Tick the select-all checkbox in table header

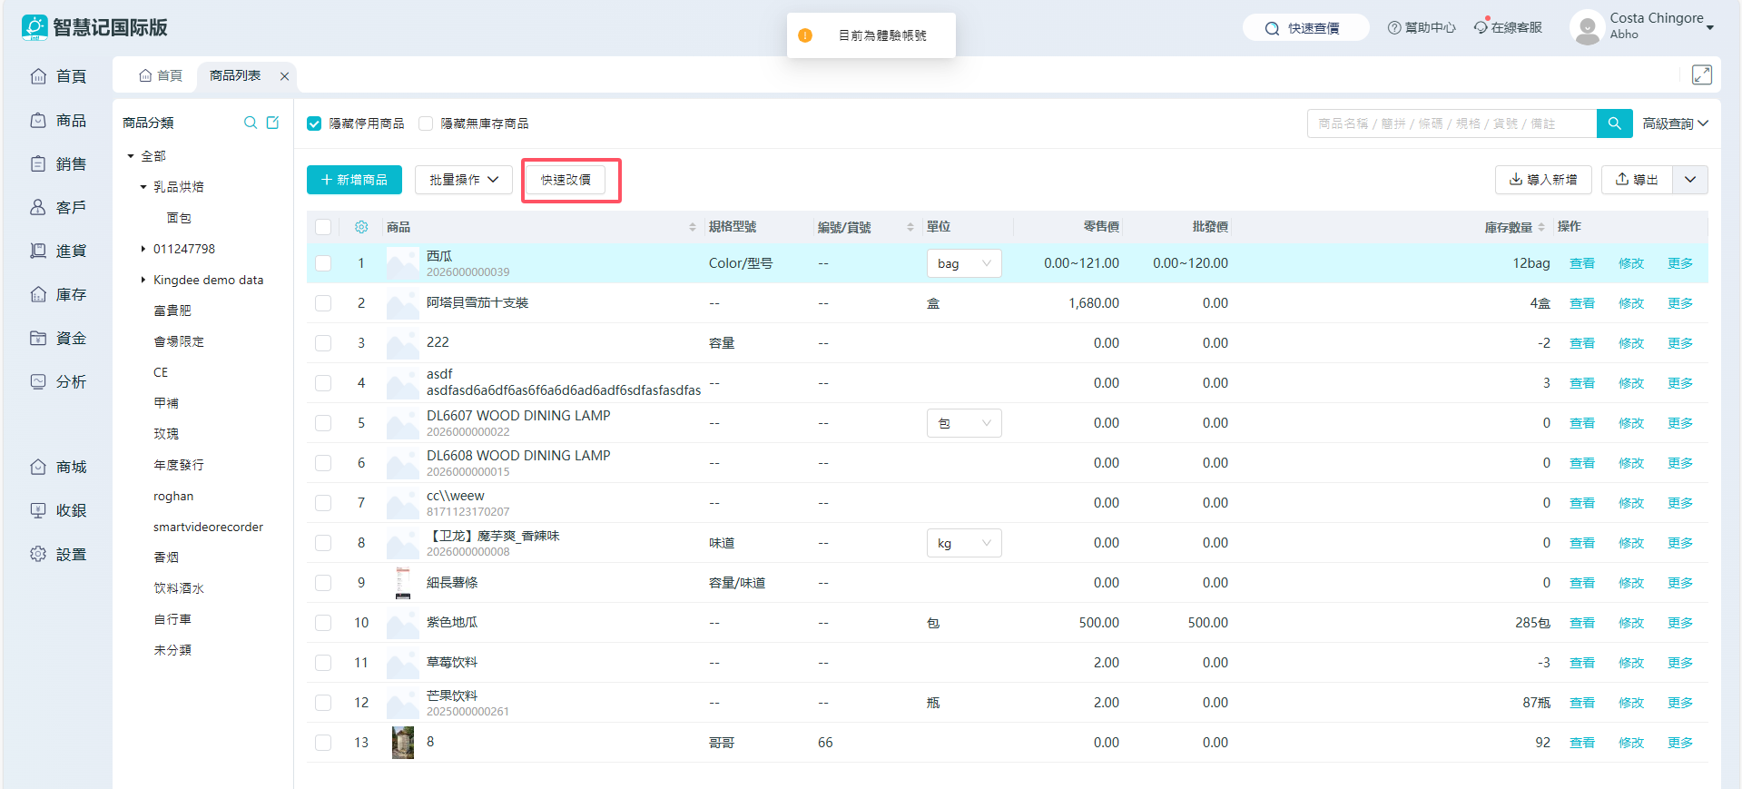323,227
